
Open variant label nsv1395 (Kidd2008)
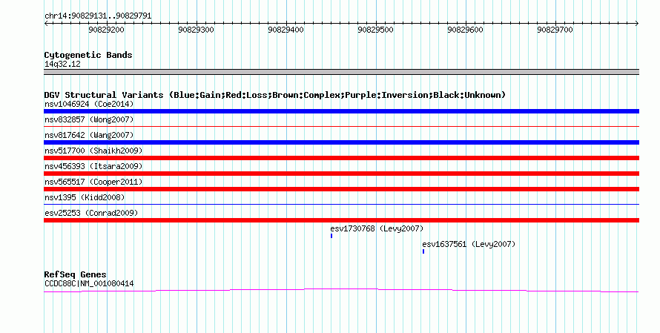click(x=85, y=197)
